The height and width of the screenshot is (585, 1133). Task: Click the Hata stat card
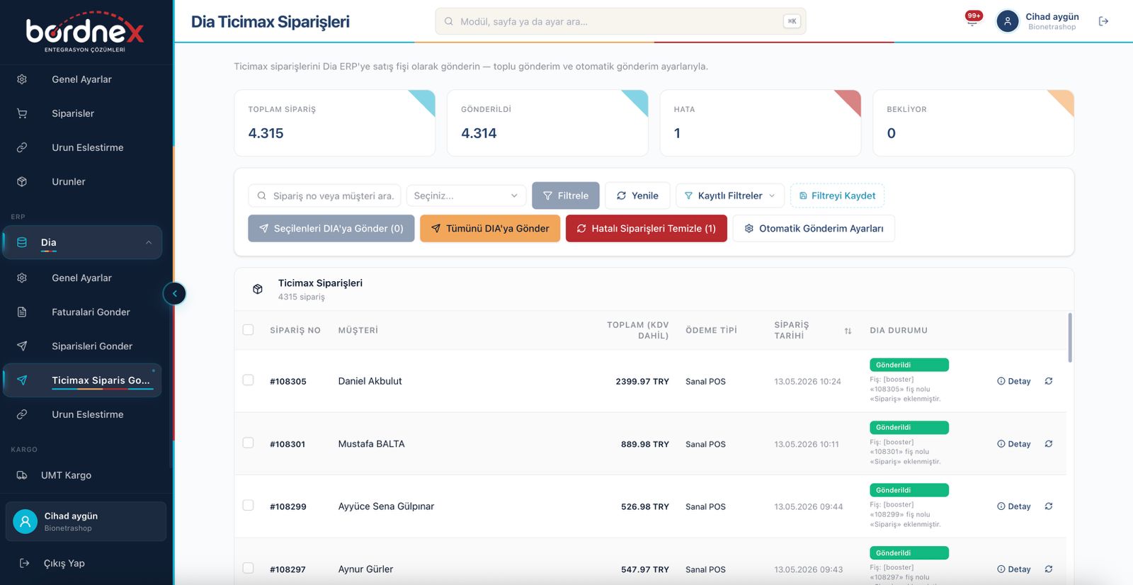761,123
